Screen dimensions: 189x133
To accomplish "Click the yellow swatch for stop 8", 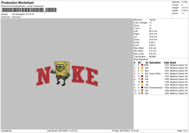I will pyautogui.click(x=142, y=85).
